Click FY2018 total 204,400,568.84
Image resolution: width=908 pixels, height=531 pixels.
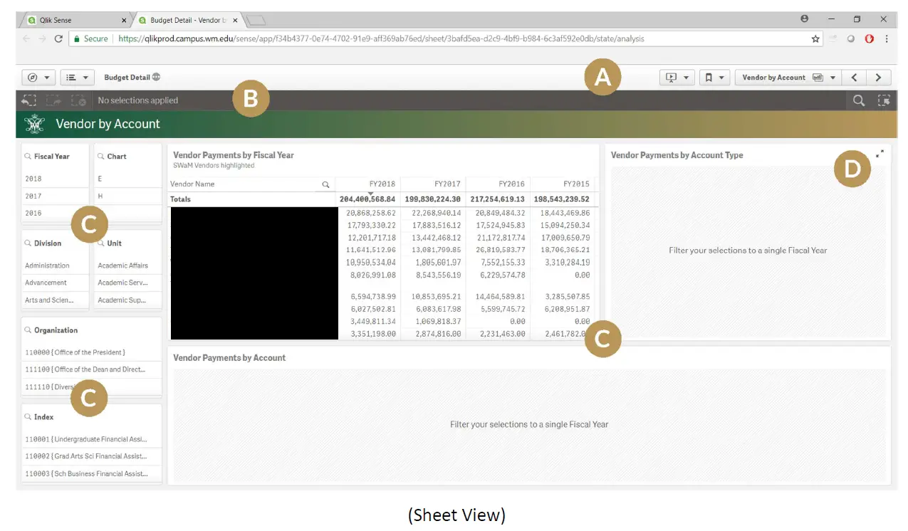point(367,199)
